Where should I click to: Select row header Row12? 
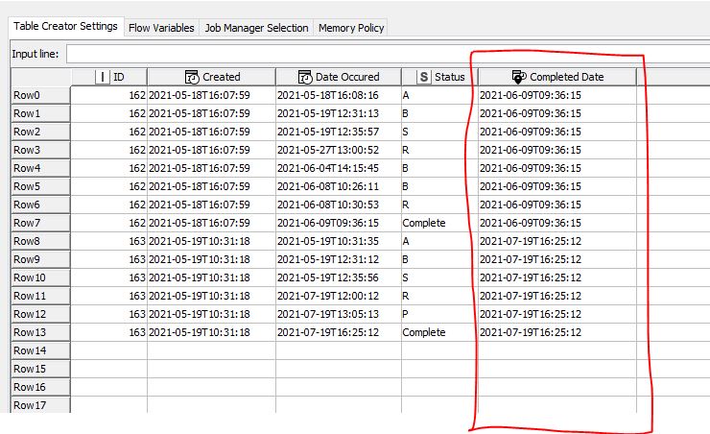(x=40, y=314)
